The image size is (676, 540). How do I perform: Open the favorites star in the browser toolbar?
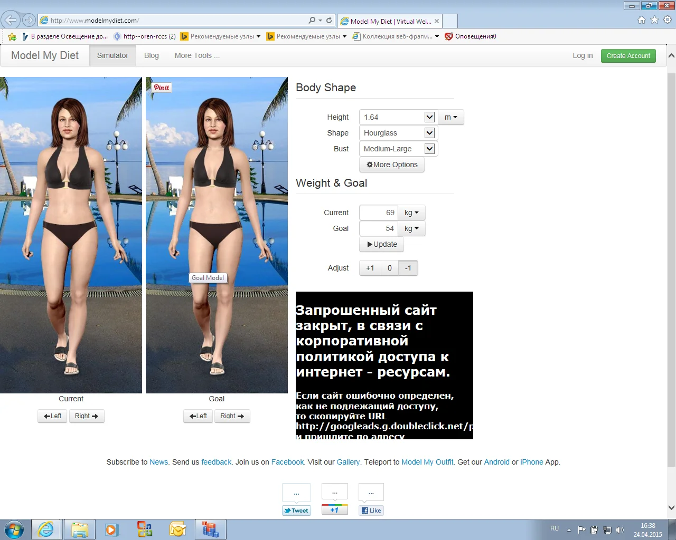click(x=654, y=20)
